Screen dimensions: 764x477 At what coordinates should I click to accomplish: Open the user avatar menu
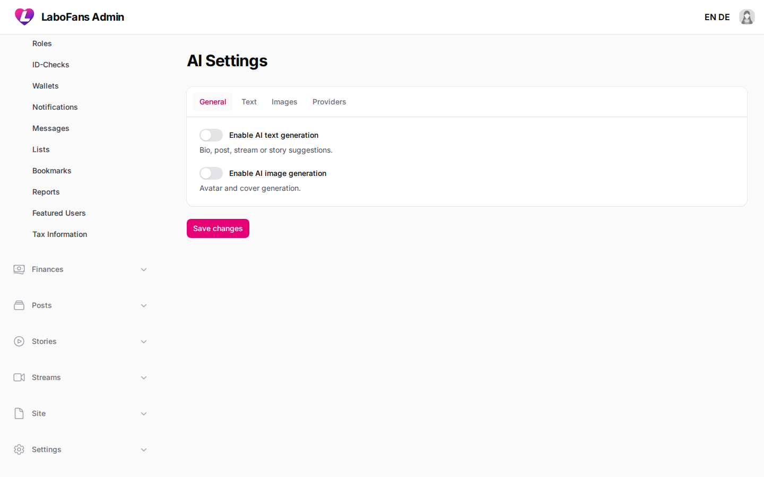pos(747,17)
